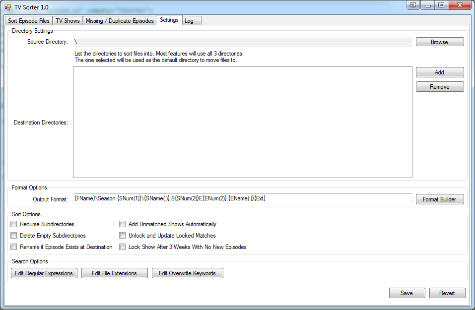The width and height of the screenshot is (475, 310).
Task: Click inside the Output Format field
Action: coord(243,199)
